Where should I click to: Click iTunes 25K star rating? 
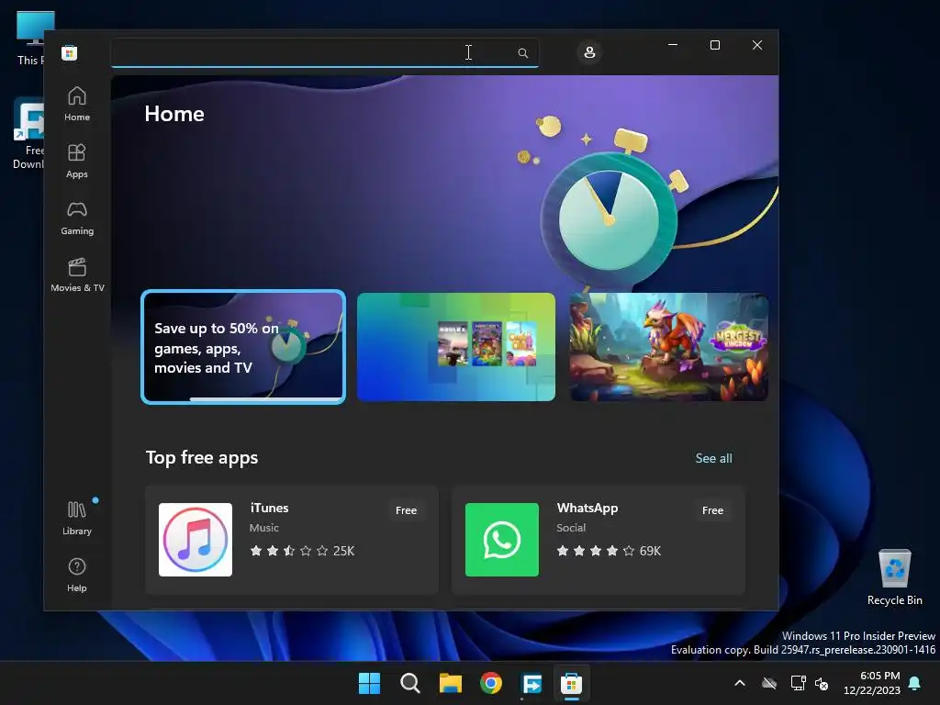point(302,551)
